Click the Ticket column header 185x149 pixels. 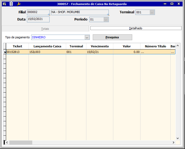(x=17, y=46)
